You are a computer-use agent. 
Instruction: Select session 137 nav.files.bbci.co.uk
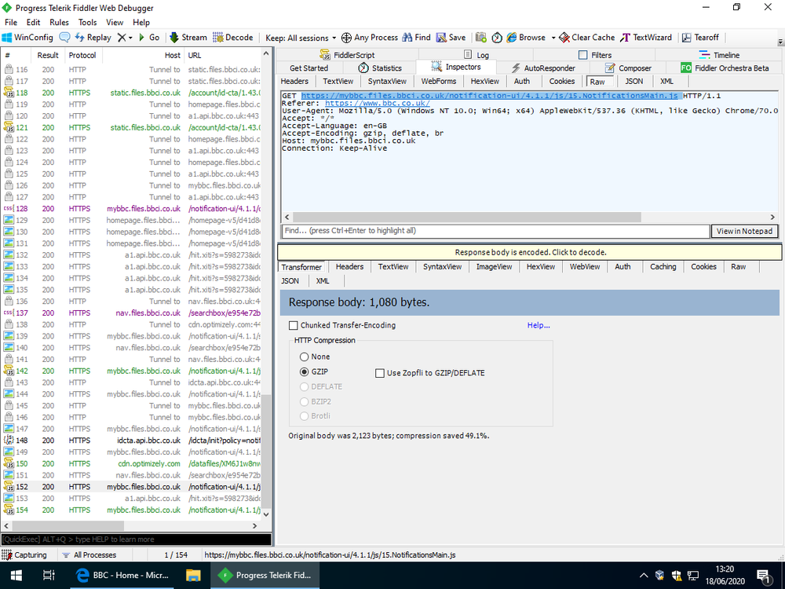[132, 313]
